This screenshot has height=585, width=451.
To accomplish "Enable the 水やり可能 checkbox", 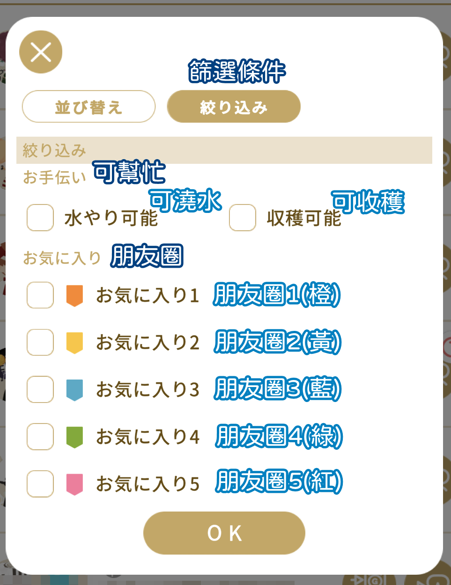I will click(x=40, y=218).
